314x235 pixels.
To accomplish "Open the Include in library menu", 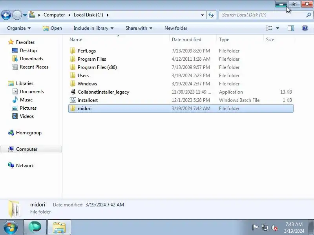I will [x=93, y=28].
